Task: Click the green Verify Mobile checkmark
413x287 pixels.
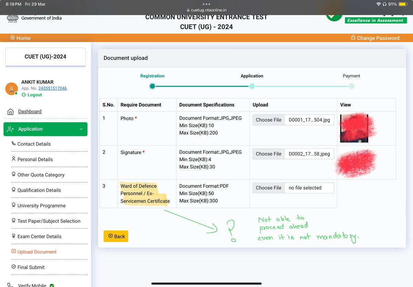Action: coord(51,285)
